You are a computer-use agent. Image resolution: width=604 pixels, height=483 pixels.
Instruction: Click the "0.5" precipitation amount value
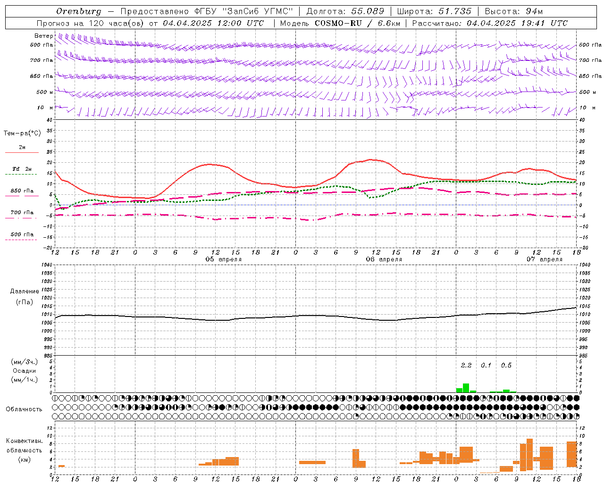506,366
